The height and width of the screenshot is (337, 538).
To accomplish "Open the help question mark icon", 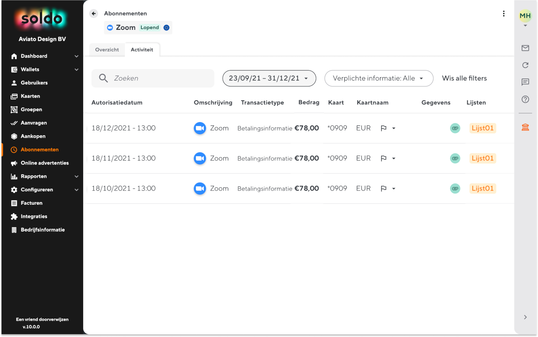I will 525,99.
